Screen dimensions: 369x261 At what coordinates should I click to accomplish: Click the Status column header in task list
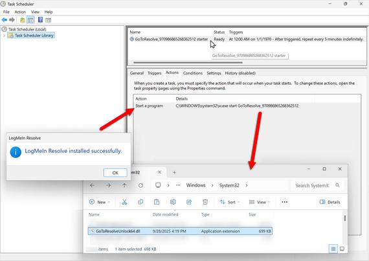tap(219, 32)
